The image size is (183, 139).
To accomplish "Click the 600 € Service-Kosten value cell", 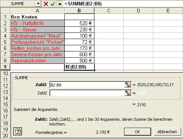I will (x=79, y=54).
